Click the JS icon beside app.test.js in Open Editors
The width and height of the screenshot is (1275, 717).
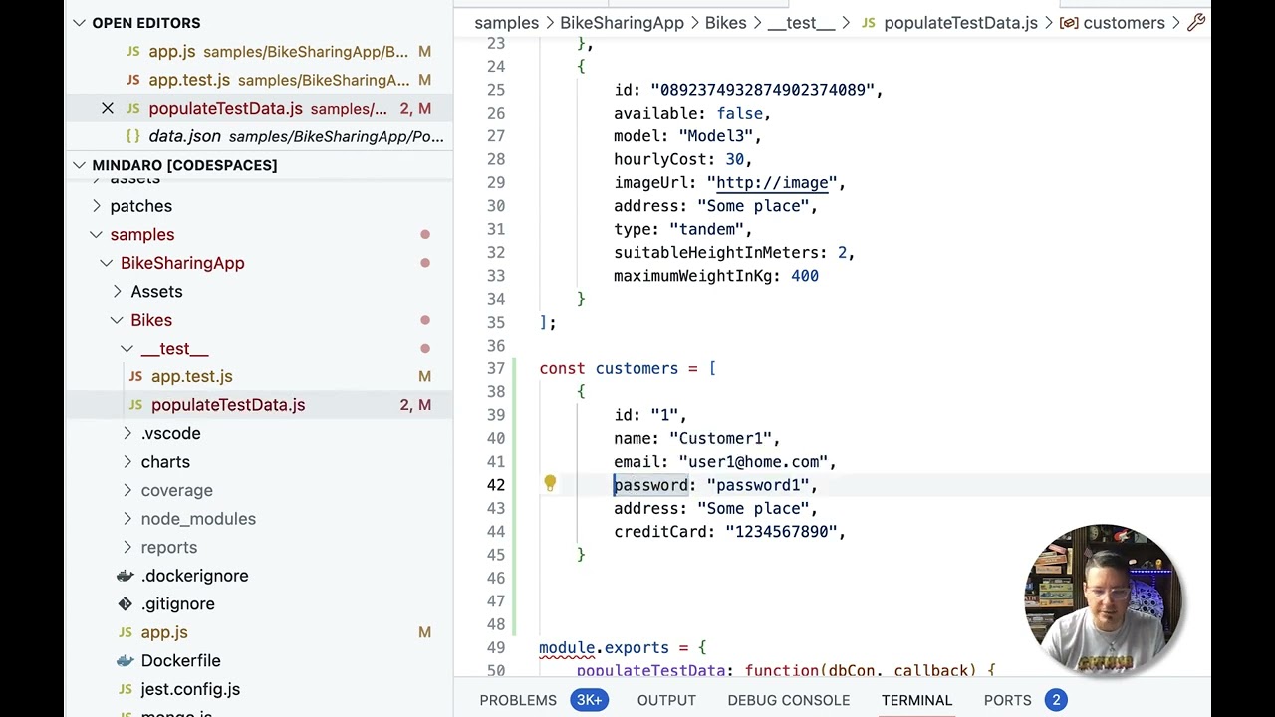tap(132, 80)
